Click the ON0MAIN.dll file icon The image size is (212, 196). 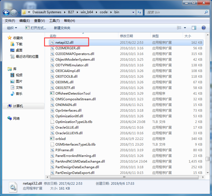tap(52, 105)
